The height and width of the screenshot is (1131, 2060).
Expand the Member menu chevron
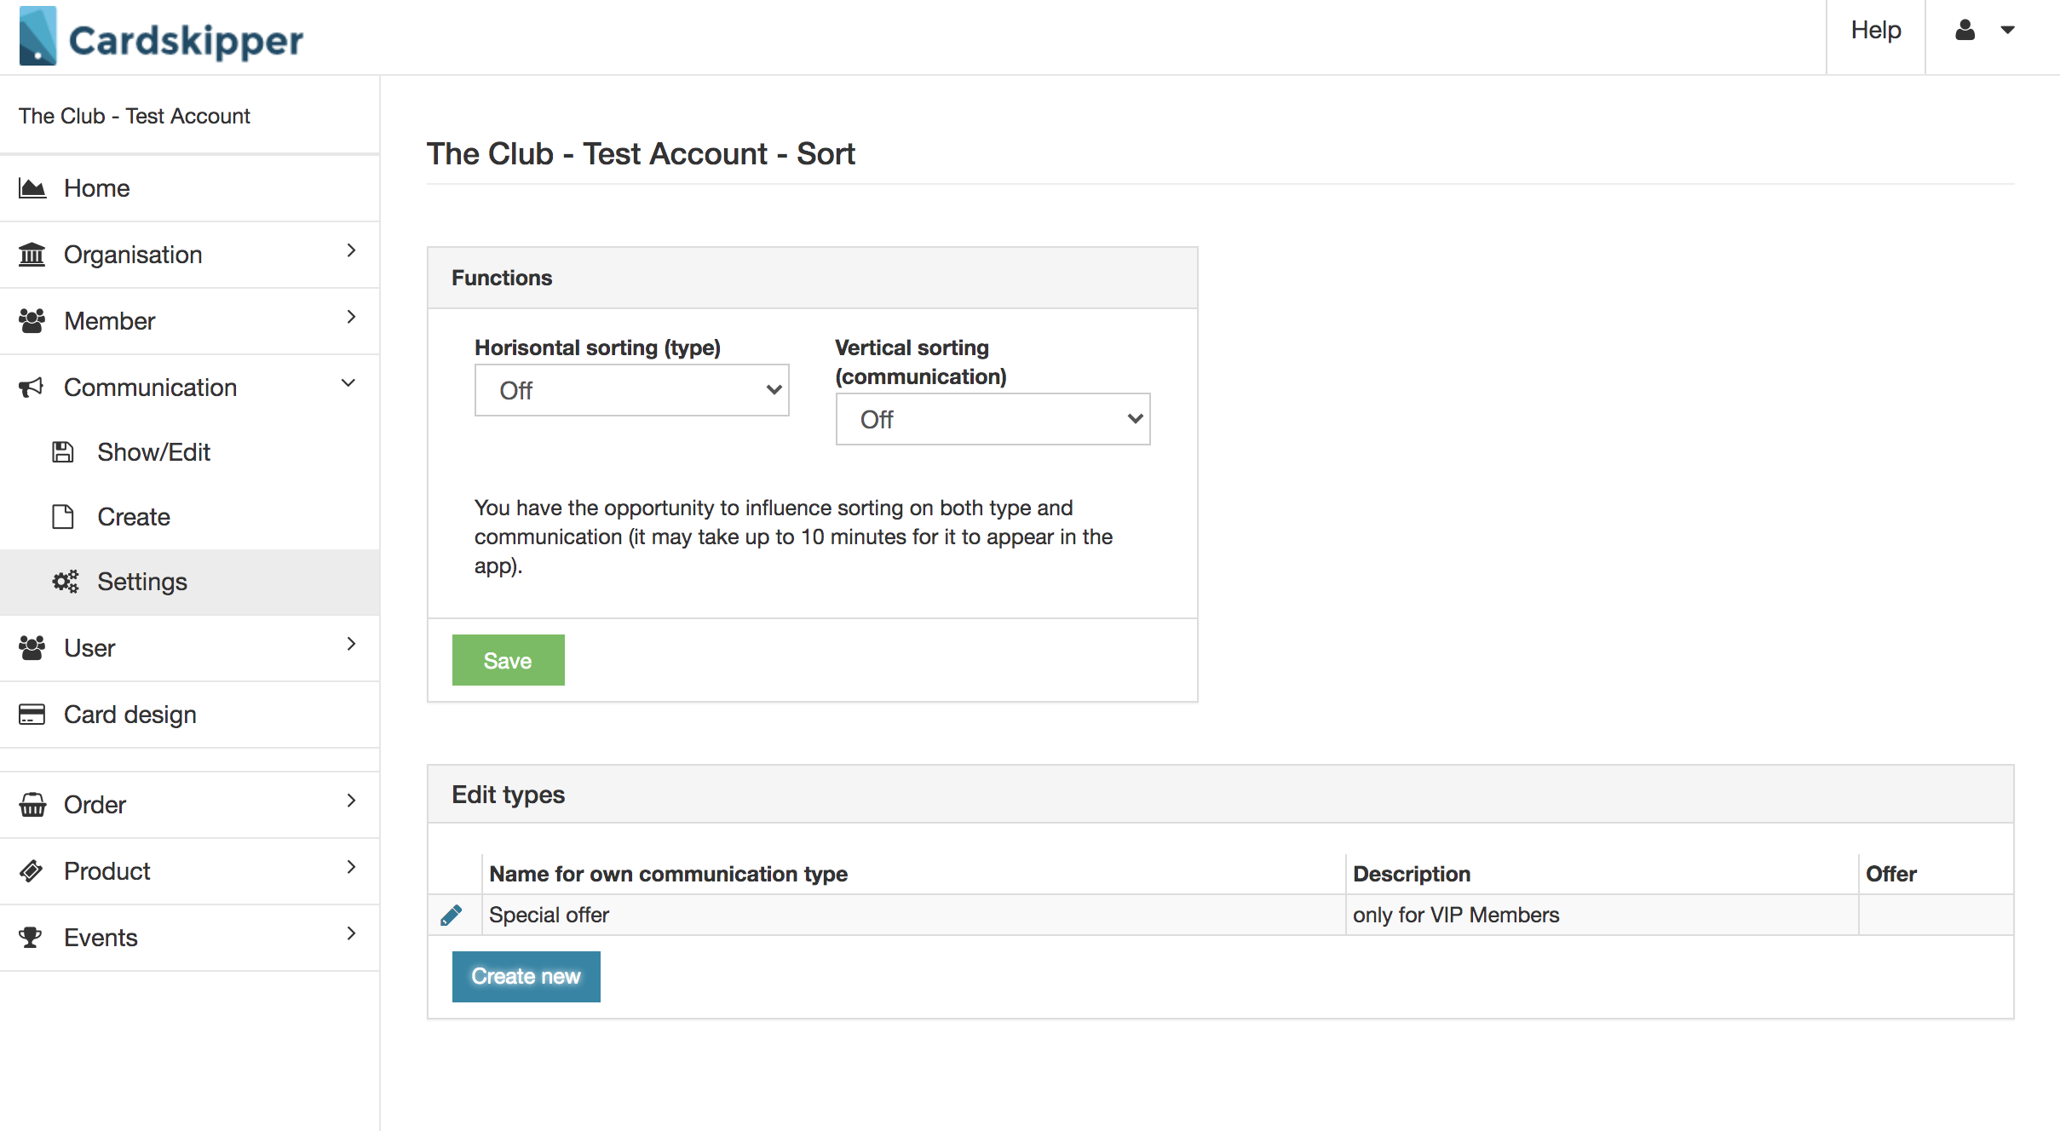[351, 318]
